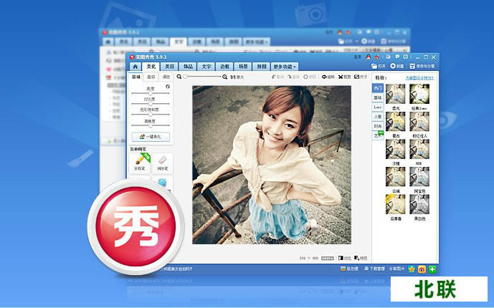Image resolution: width=494 pixels, height=308 pixels.
Task: Click the 尺寸 resize tool
Action: 361,76
